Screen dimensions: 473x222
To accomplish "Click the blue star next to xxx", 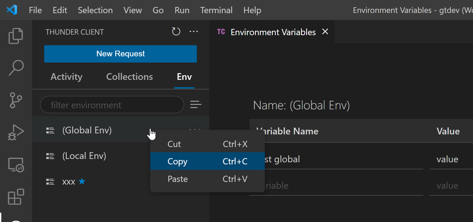I will [x=82, y=181].
